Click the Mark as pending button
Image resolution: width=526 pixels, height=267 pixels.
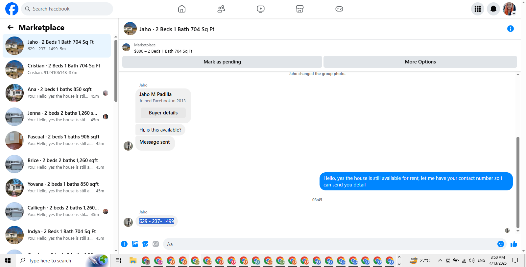222,62
